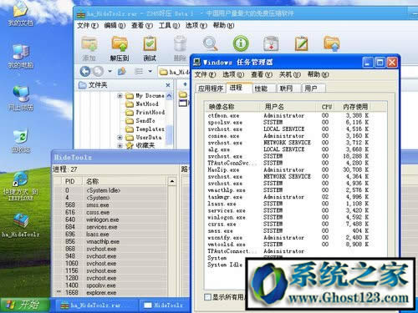Click the Add toolbar icon in HaoZip
Image resolution: width=418 pixels, height=313 pixels.
89,44
